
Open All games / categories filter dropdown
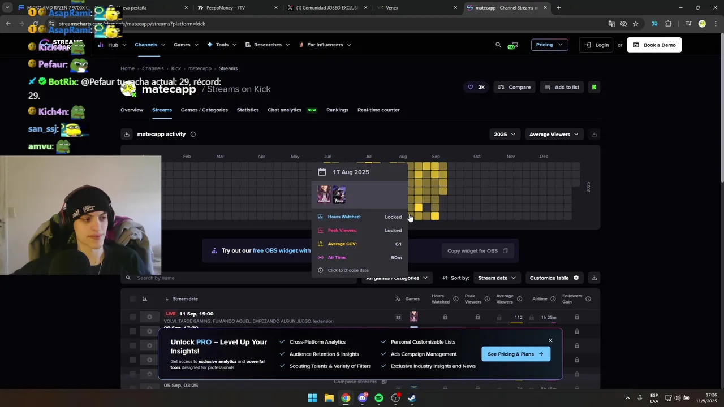point(397,278)
